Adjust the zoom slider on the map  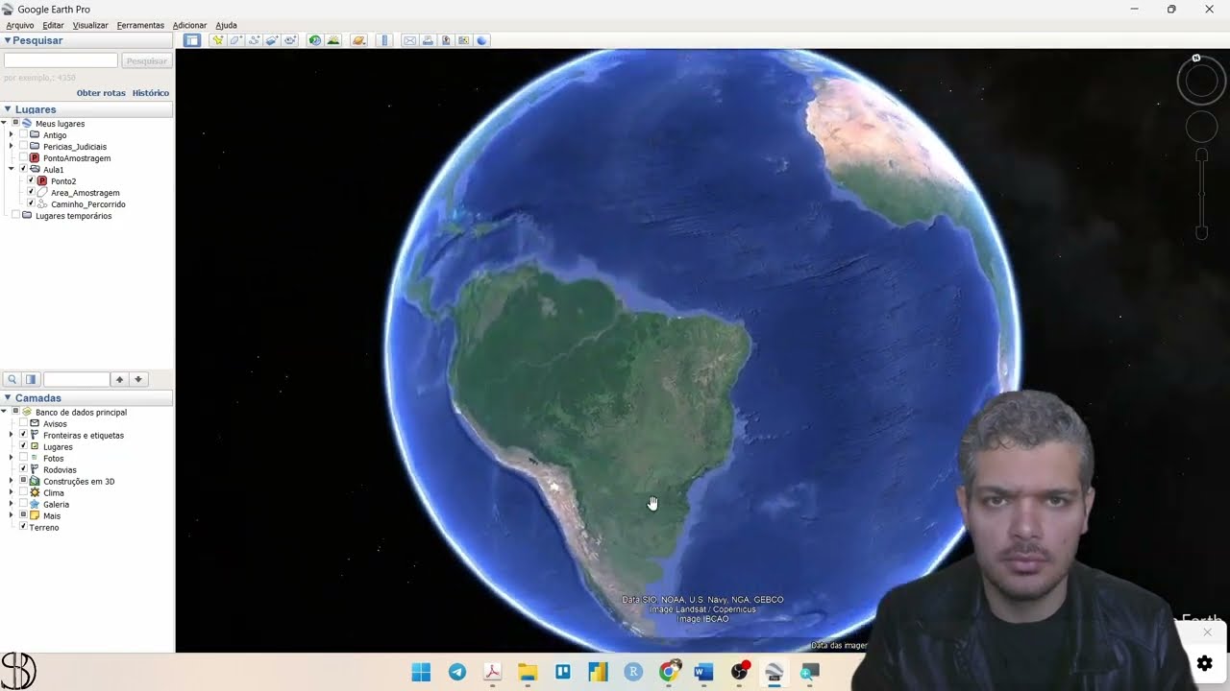(1201, 194)
